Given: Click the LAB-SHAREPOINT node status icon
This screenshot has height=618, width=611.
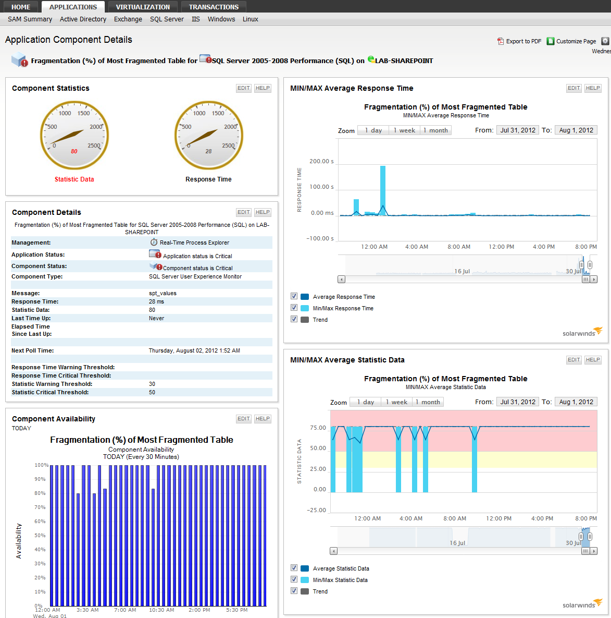Looking at the screenshot, I should click(371, 59).
